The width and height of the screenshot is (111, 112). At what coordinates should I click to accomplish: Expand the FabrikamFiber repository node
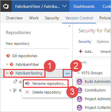coord(7,64)
